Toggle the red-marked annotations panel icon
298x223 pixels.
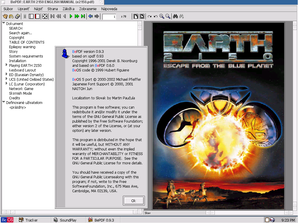pos(37,16)
